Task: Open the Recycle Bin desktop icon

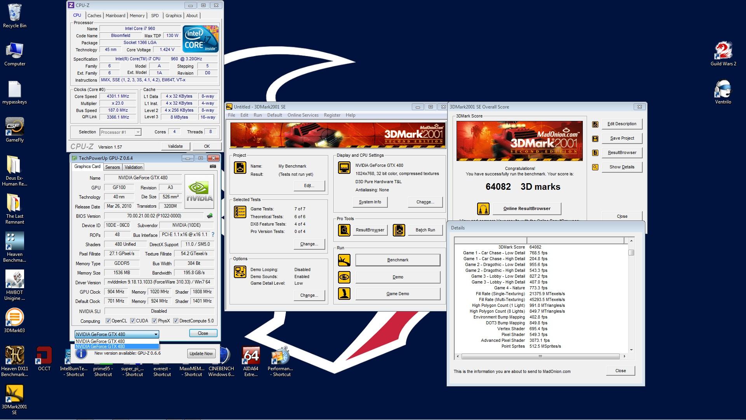Action: point(15,16)
